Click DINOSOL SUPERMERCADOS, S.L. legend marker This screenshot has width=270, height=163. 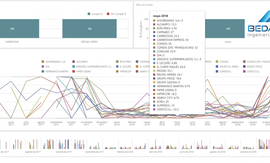[74, 66]
